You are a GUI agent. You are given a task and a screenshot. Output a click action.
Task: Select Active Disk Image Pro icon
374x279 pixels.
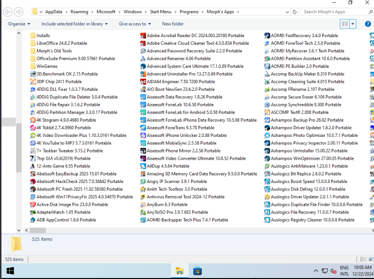coord(33,204)
